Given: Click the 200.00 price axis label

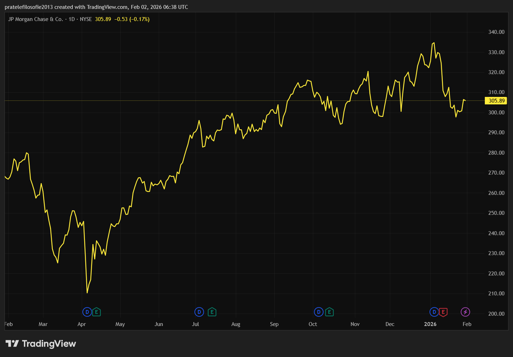Looking at the screenshot, I should 496,314.
